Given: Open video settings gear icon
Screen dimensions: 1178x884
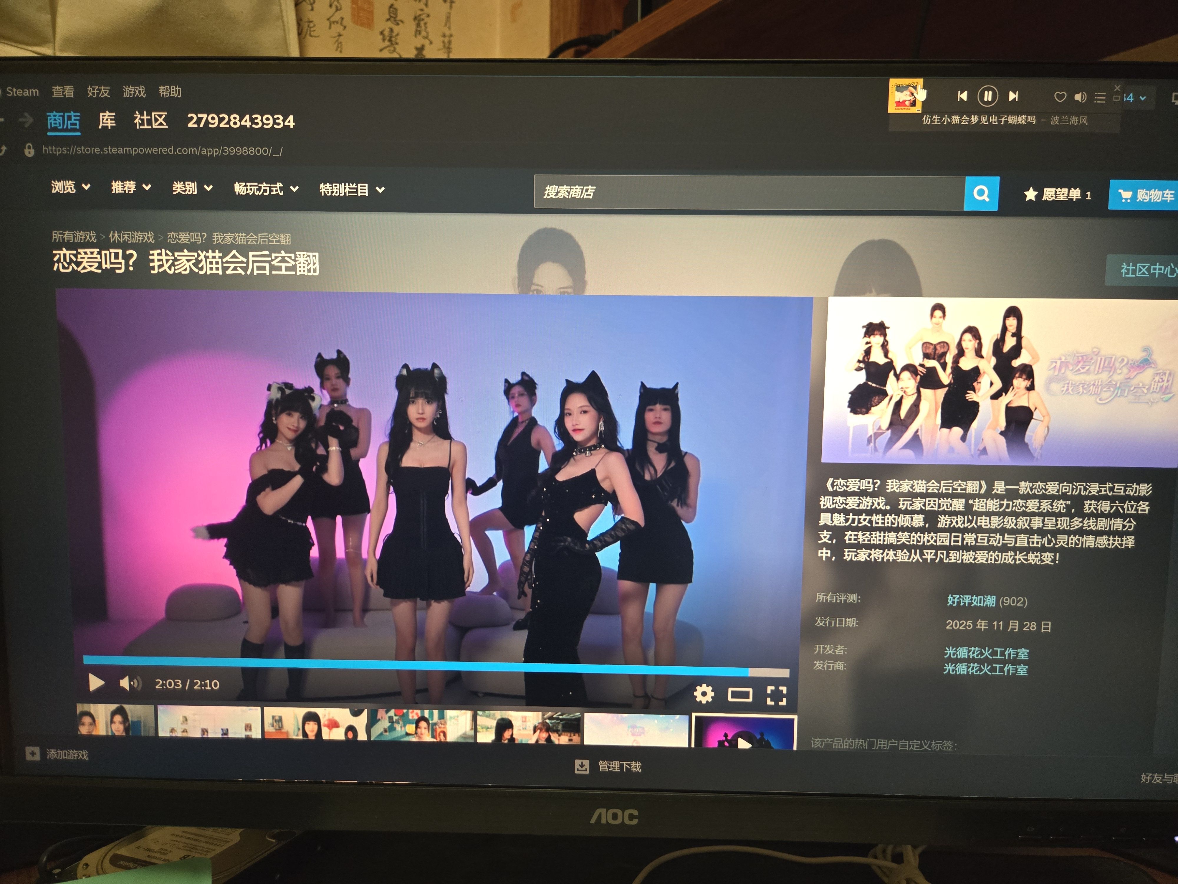Looking at the screenshot, I should pyautogui.click(x=704, y=694).
